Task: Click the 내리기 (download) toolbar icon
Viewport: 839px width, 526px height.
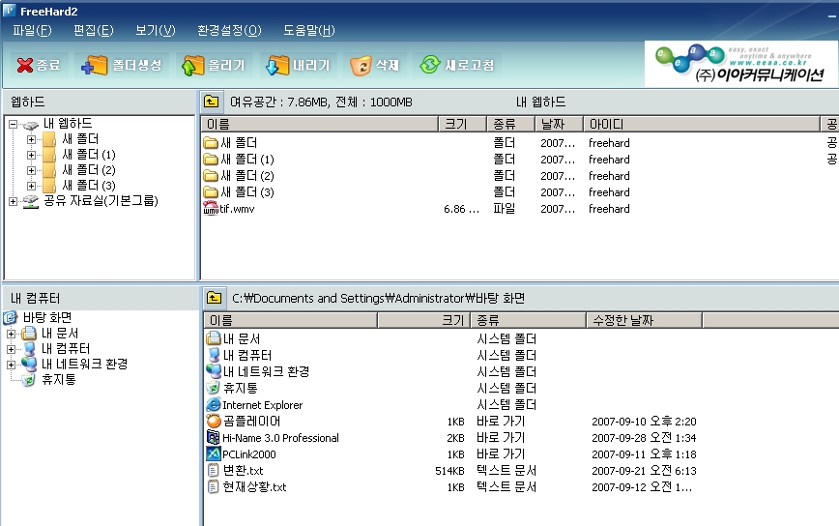Action: (x=299, y=66)
